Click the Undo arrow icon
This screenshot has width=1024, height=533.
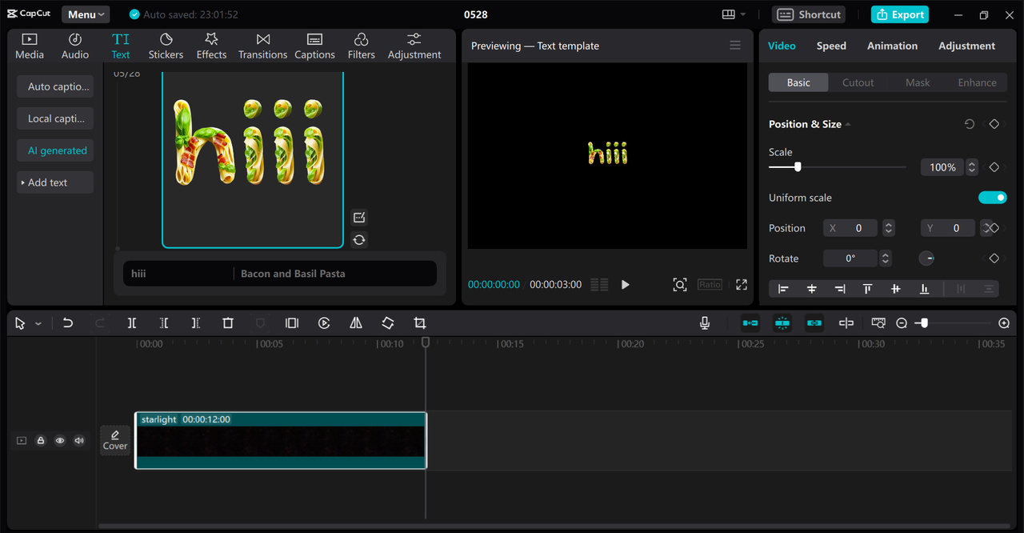tap(68, 323)
